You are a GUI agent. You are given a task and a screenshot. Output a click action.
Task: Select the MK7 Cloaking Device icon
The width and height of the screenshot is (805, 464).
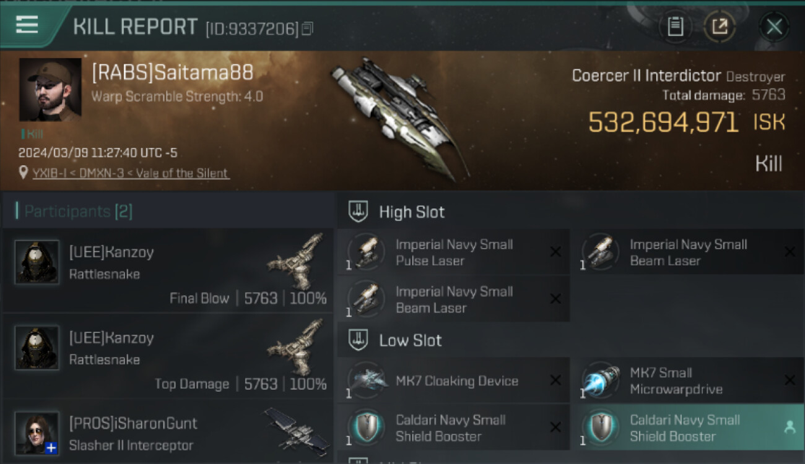(367, 380)
